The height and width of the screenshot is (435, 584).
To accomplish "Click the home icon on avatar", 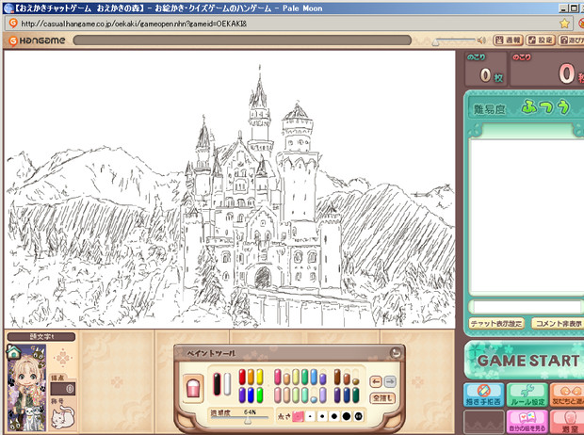I will [x=14, y=352].
